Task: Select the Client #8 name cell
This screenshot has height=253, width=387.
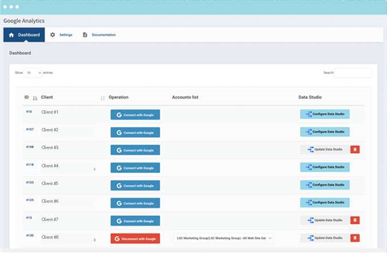Action: click(x=50, y=237)
